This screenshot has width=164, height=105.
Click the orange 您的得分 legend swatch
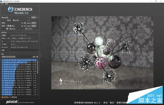coord(2,97)
